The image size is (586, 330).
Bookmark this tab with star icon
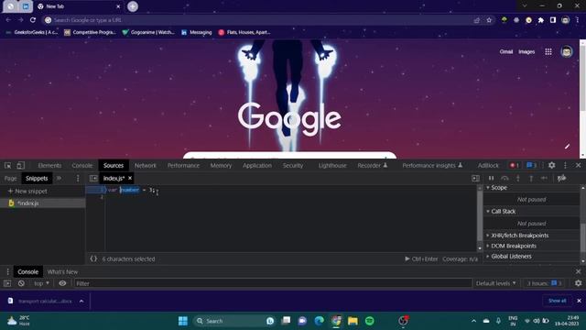coord(489,20)
